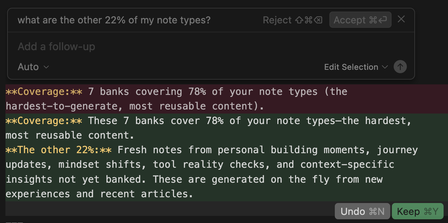Close the inline edit prompt with X

tap(401, 19)
